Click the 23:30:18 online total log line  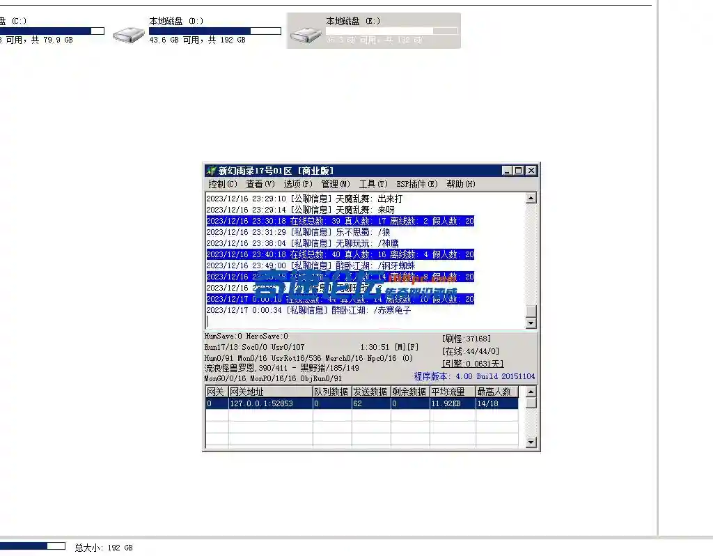pyautogui.click(x=340, y=221)
